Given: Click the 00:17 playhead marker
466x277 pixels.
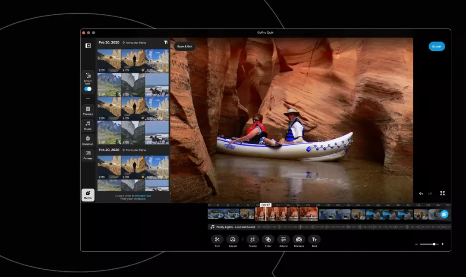Looking at the screenshot, I should [x=266, y=205].
